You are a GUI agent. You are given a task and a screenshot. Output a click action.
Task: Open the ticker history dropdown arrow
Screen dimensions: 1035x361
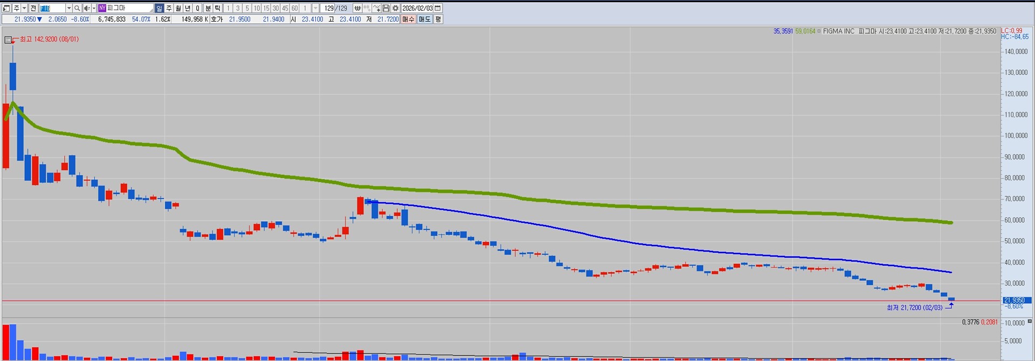(69, 8)
